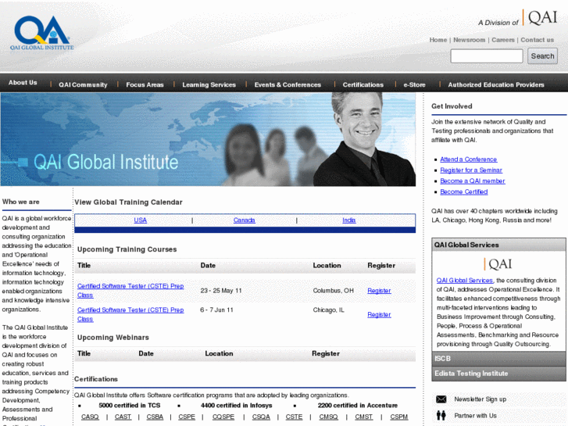The height and width of the screenshot is (426, 568).
Task: Open the CSBA certification link
Action: (x=155, y=417)
